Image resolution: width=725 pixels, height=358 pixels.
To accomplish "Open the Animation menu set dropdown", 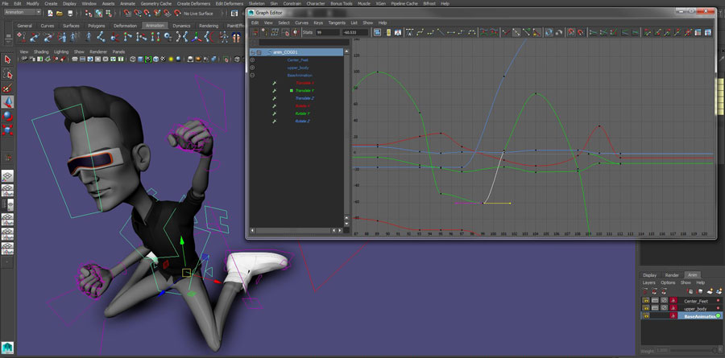I will [x=23, y=13].
